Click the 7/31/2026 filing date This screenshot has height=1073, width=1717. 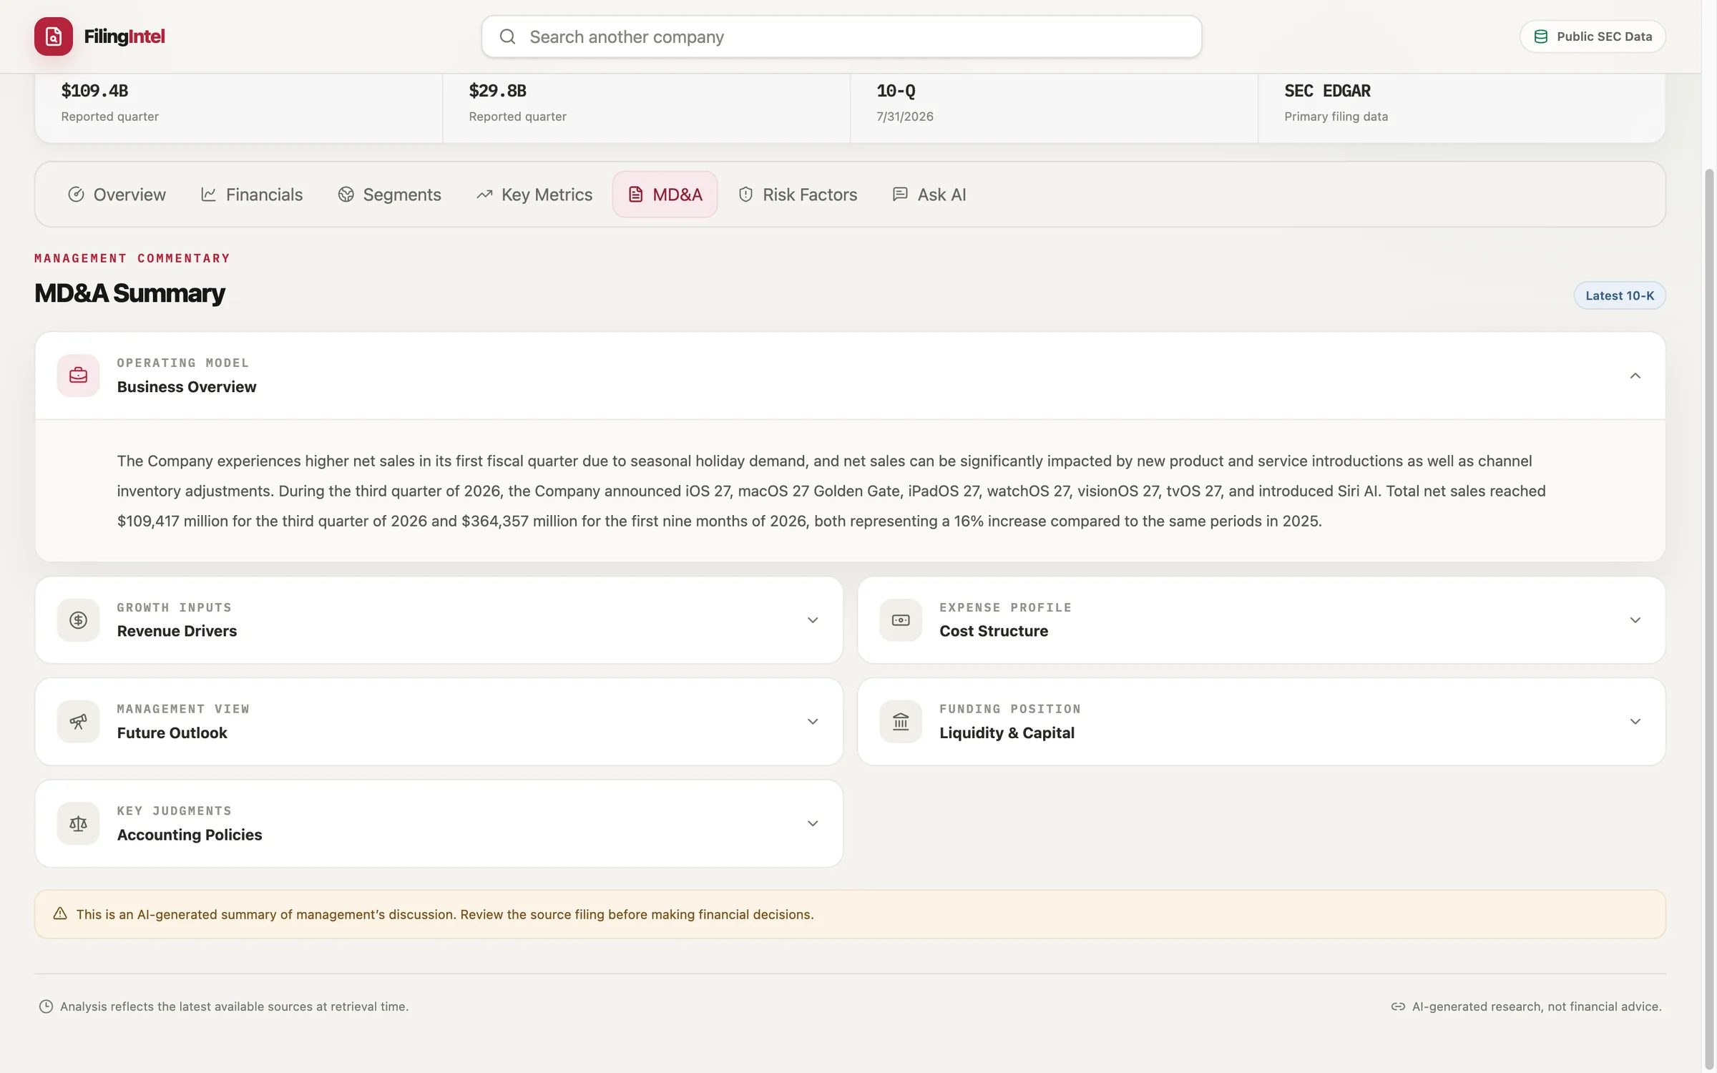pyautogui.click(x=905, y=117)
